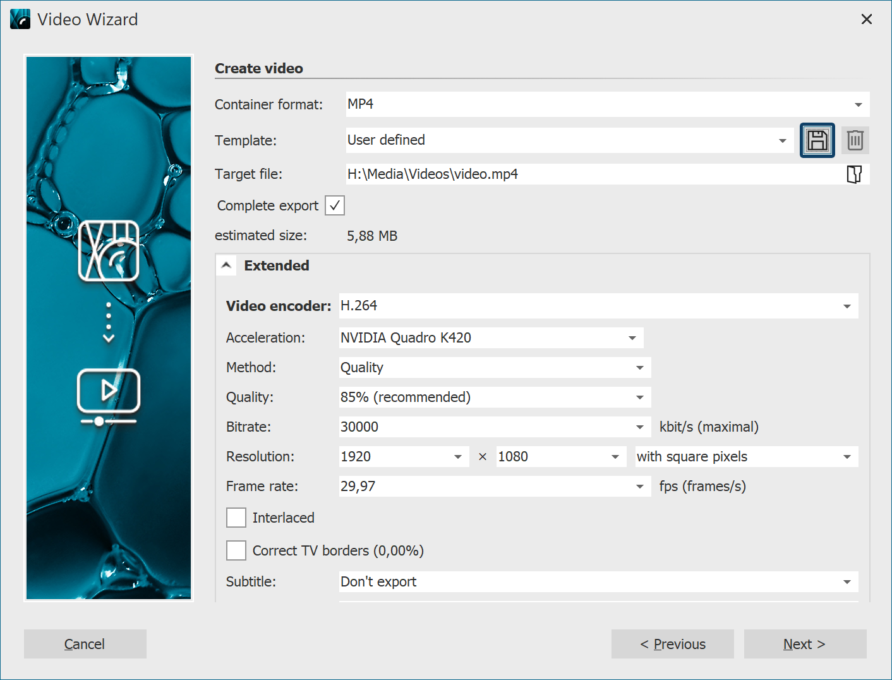Open the Video encoder dropdown
892x680 pixels.
point(847,307)
